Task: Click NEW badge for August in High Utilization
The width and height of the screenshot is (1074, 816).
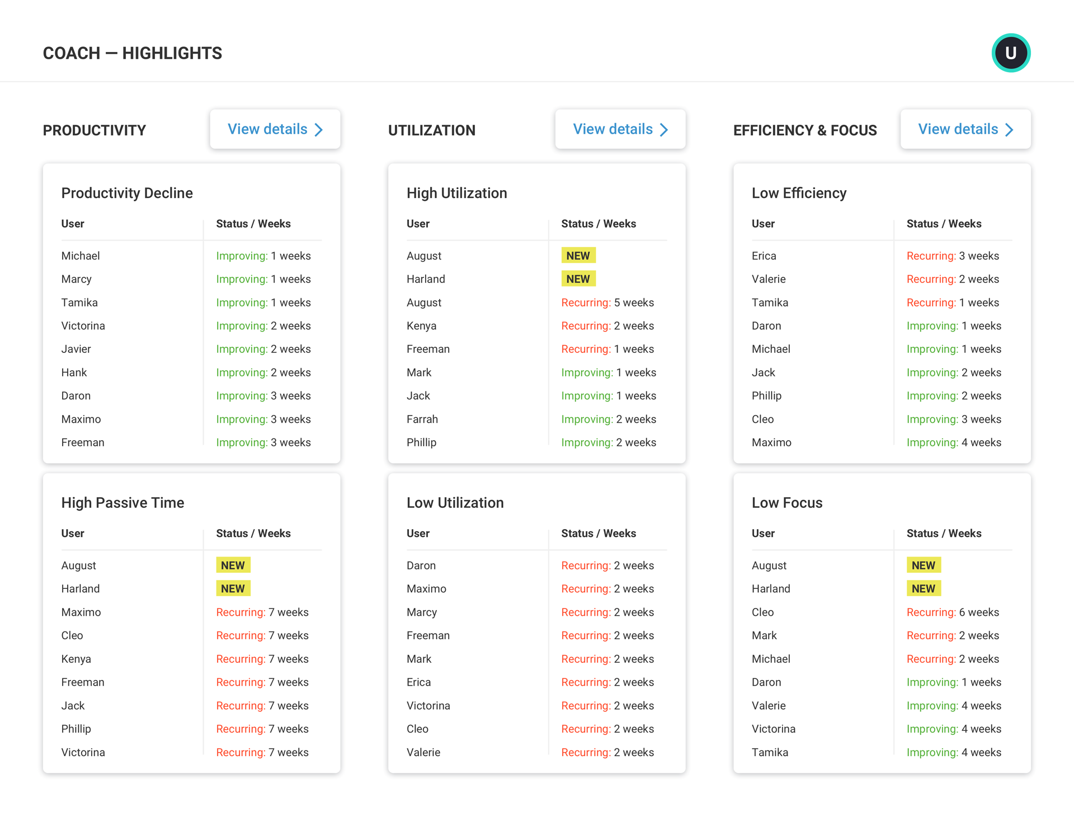Action: [578, 256]
